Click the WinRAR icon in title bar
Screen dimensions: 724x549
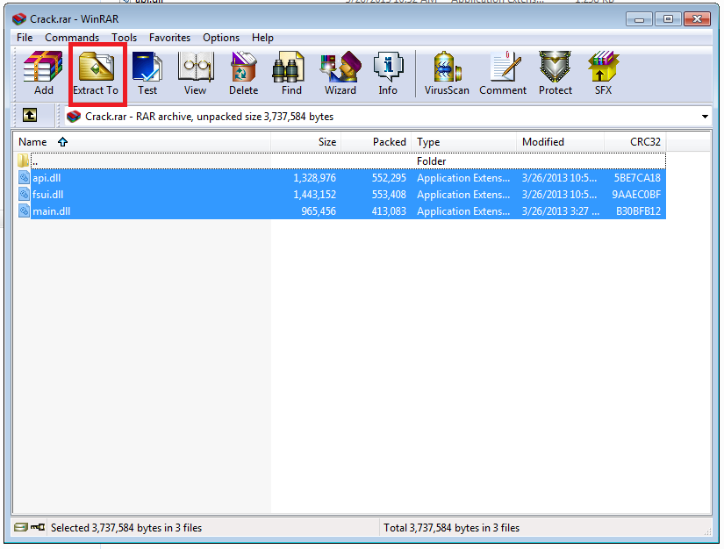[x=19, y=19]
